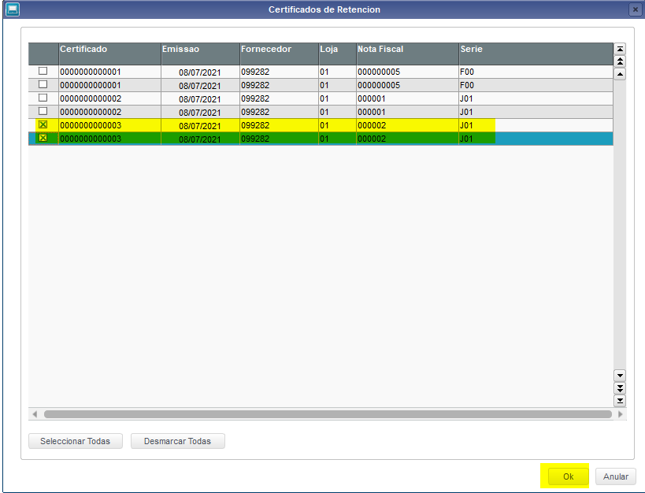
Task: Sort by Certificado column header
Action: [x=109, y=54]
